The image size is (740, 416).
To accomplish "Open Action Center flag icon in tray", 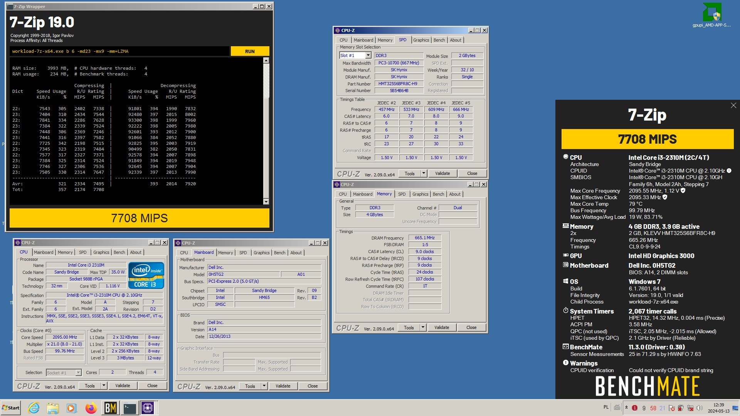I will coord(671,408).
